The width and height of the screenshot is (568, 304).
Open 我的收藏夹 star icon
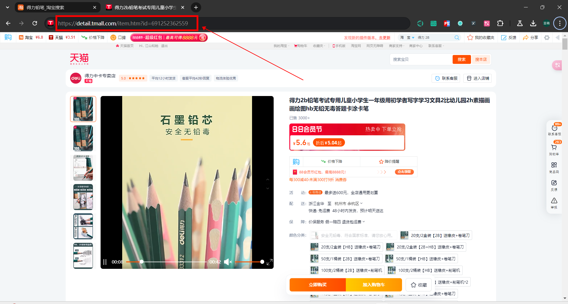coord(470,38)
